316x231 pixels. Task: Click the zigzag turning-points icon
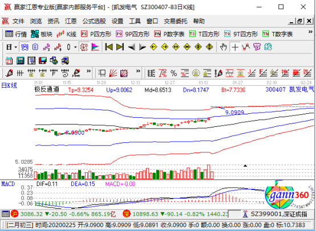(x=246, y=47)
